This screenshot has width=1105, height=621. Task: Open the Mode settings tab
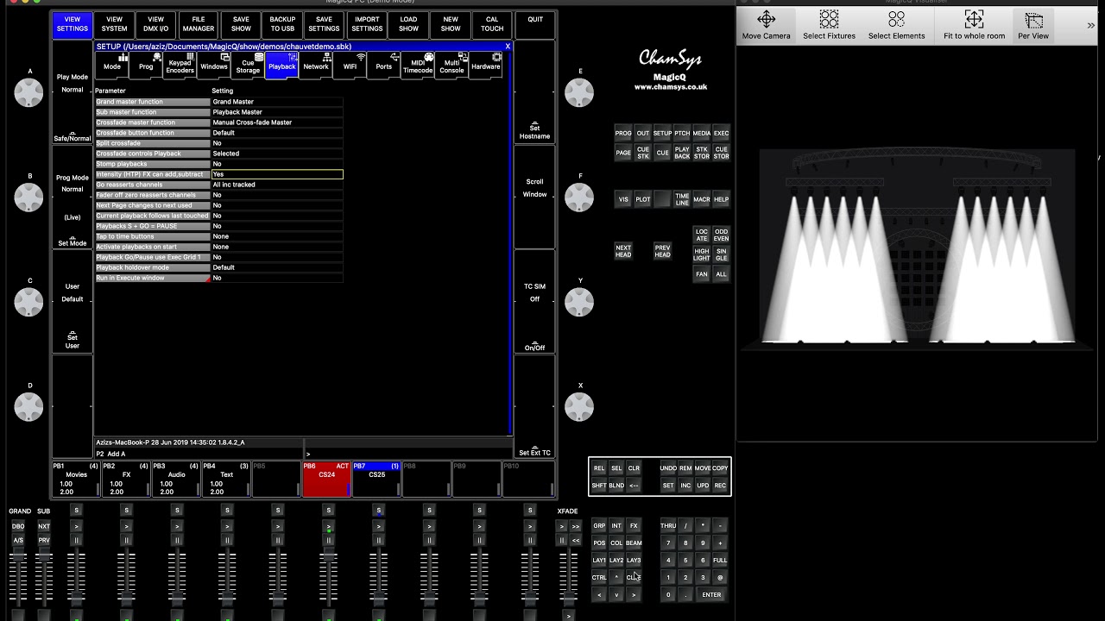112,66
